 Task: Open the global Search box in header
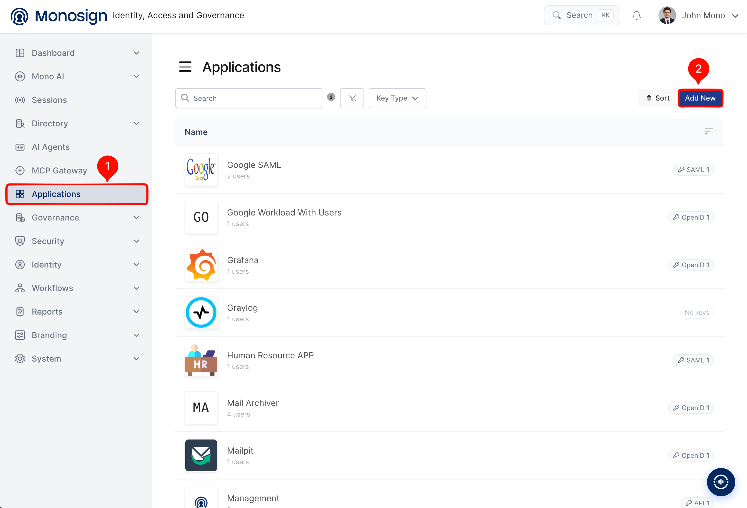(x=581, y=15)
